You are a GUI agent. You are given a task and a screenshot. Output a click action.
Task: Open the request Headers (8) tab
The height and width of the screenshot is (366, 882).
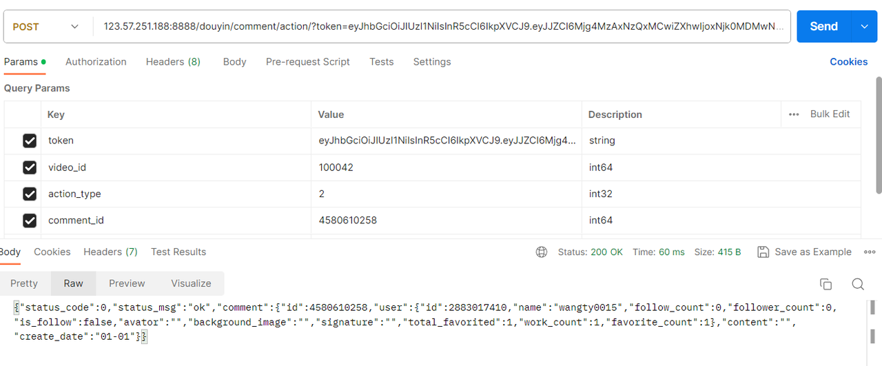pyautogui.click(x=173, y=61)
